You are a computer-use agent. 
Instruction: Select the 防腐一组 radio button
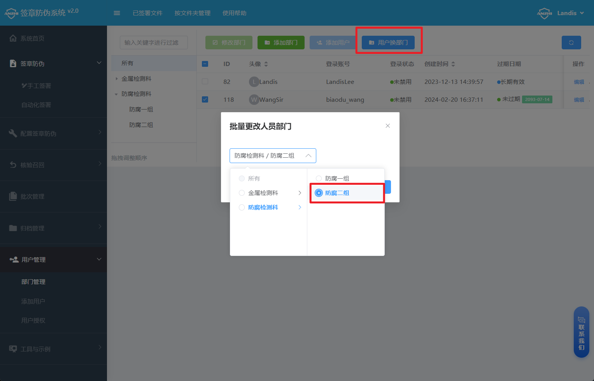tap(319, 178)
